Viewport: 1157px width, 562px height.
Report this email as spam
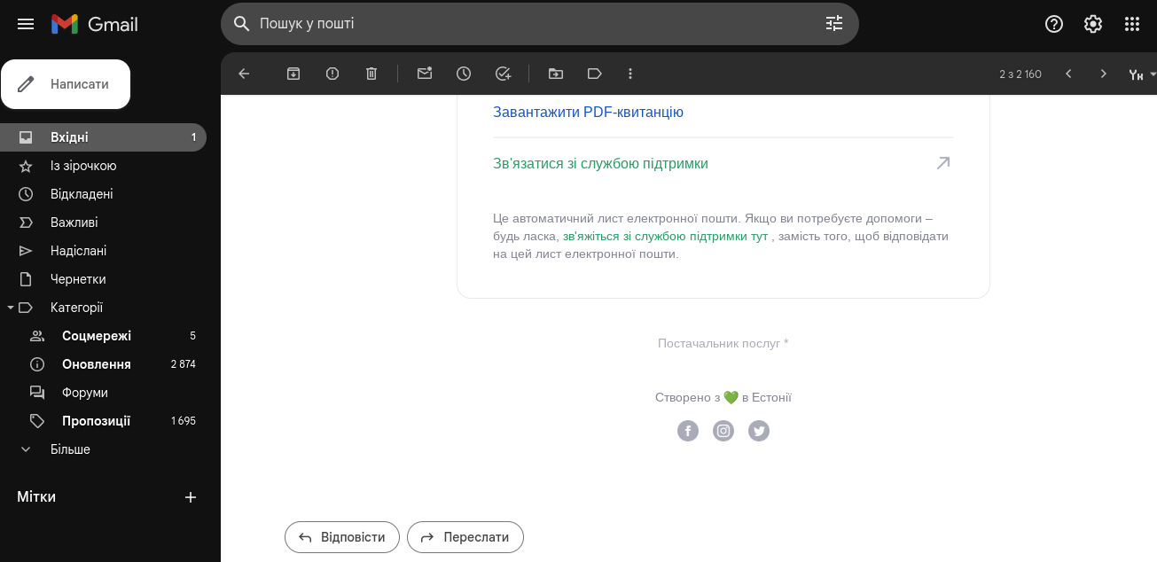coord(332,74)
